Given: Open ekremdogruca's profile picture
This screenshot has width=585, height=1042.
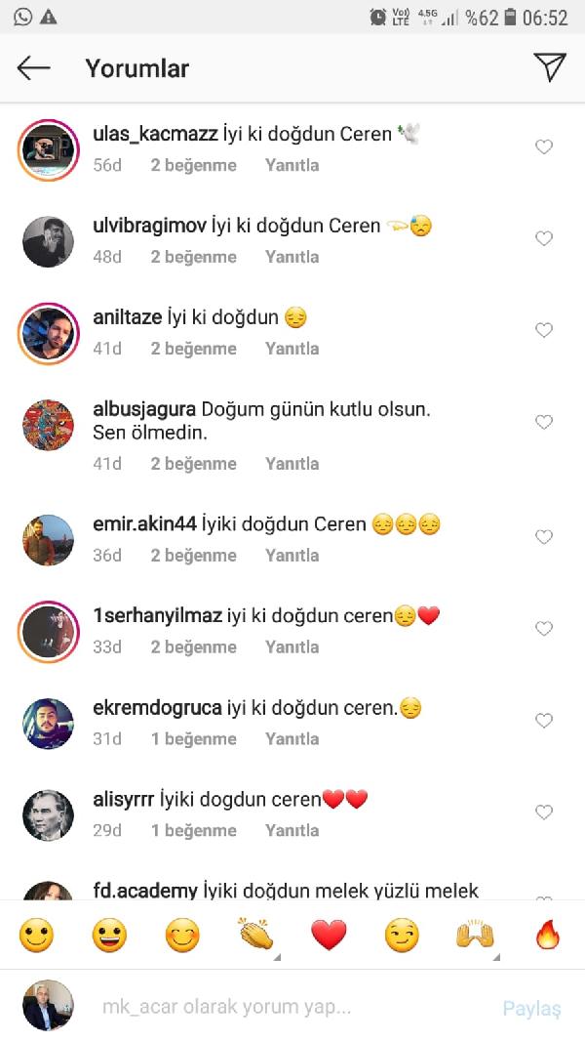Looking at the screenshot, I should (48, 724).
